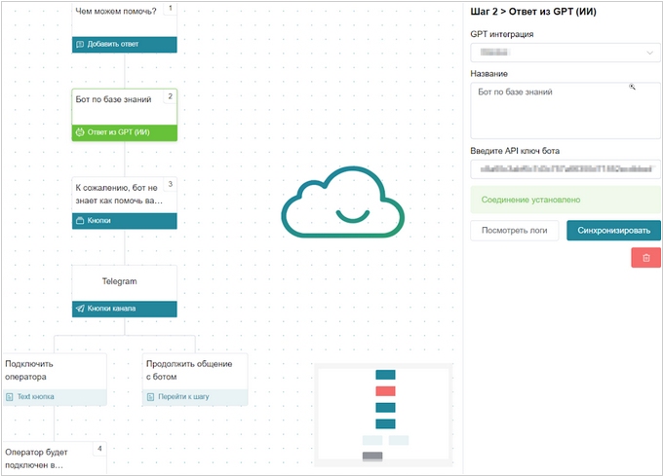This screenshot has width=663, height=476.
Task: Select the 'К сожалению, бот не знает' step
Action: pos(125,193)
